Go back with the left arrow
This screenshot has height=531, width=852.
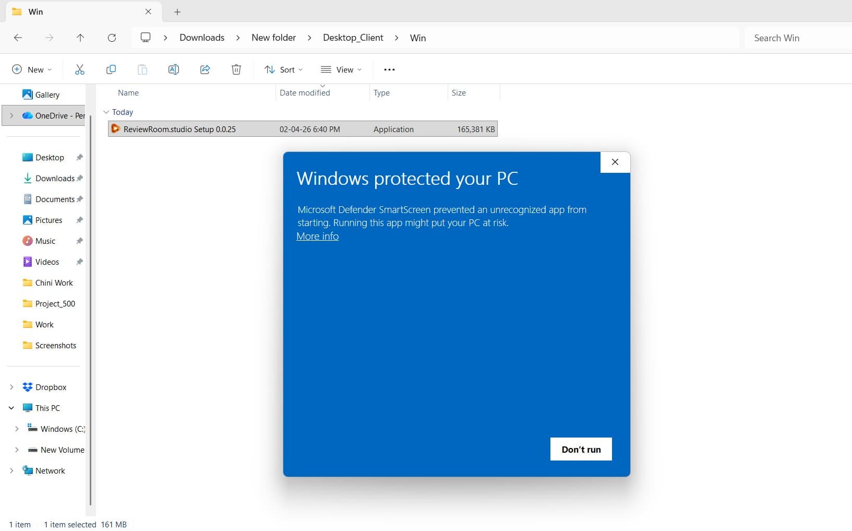pyautogui.click(x=18, y=38)
